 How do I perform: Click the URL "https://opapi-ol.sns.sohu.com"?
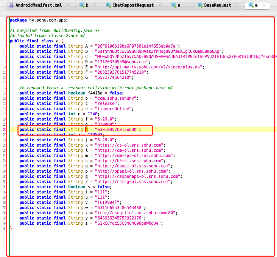tap(133, 166)
